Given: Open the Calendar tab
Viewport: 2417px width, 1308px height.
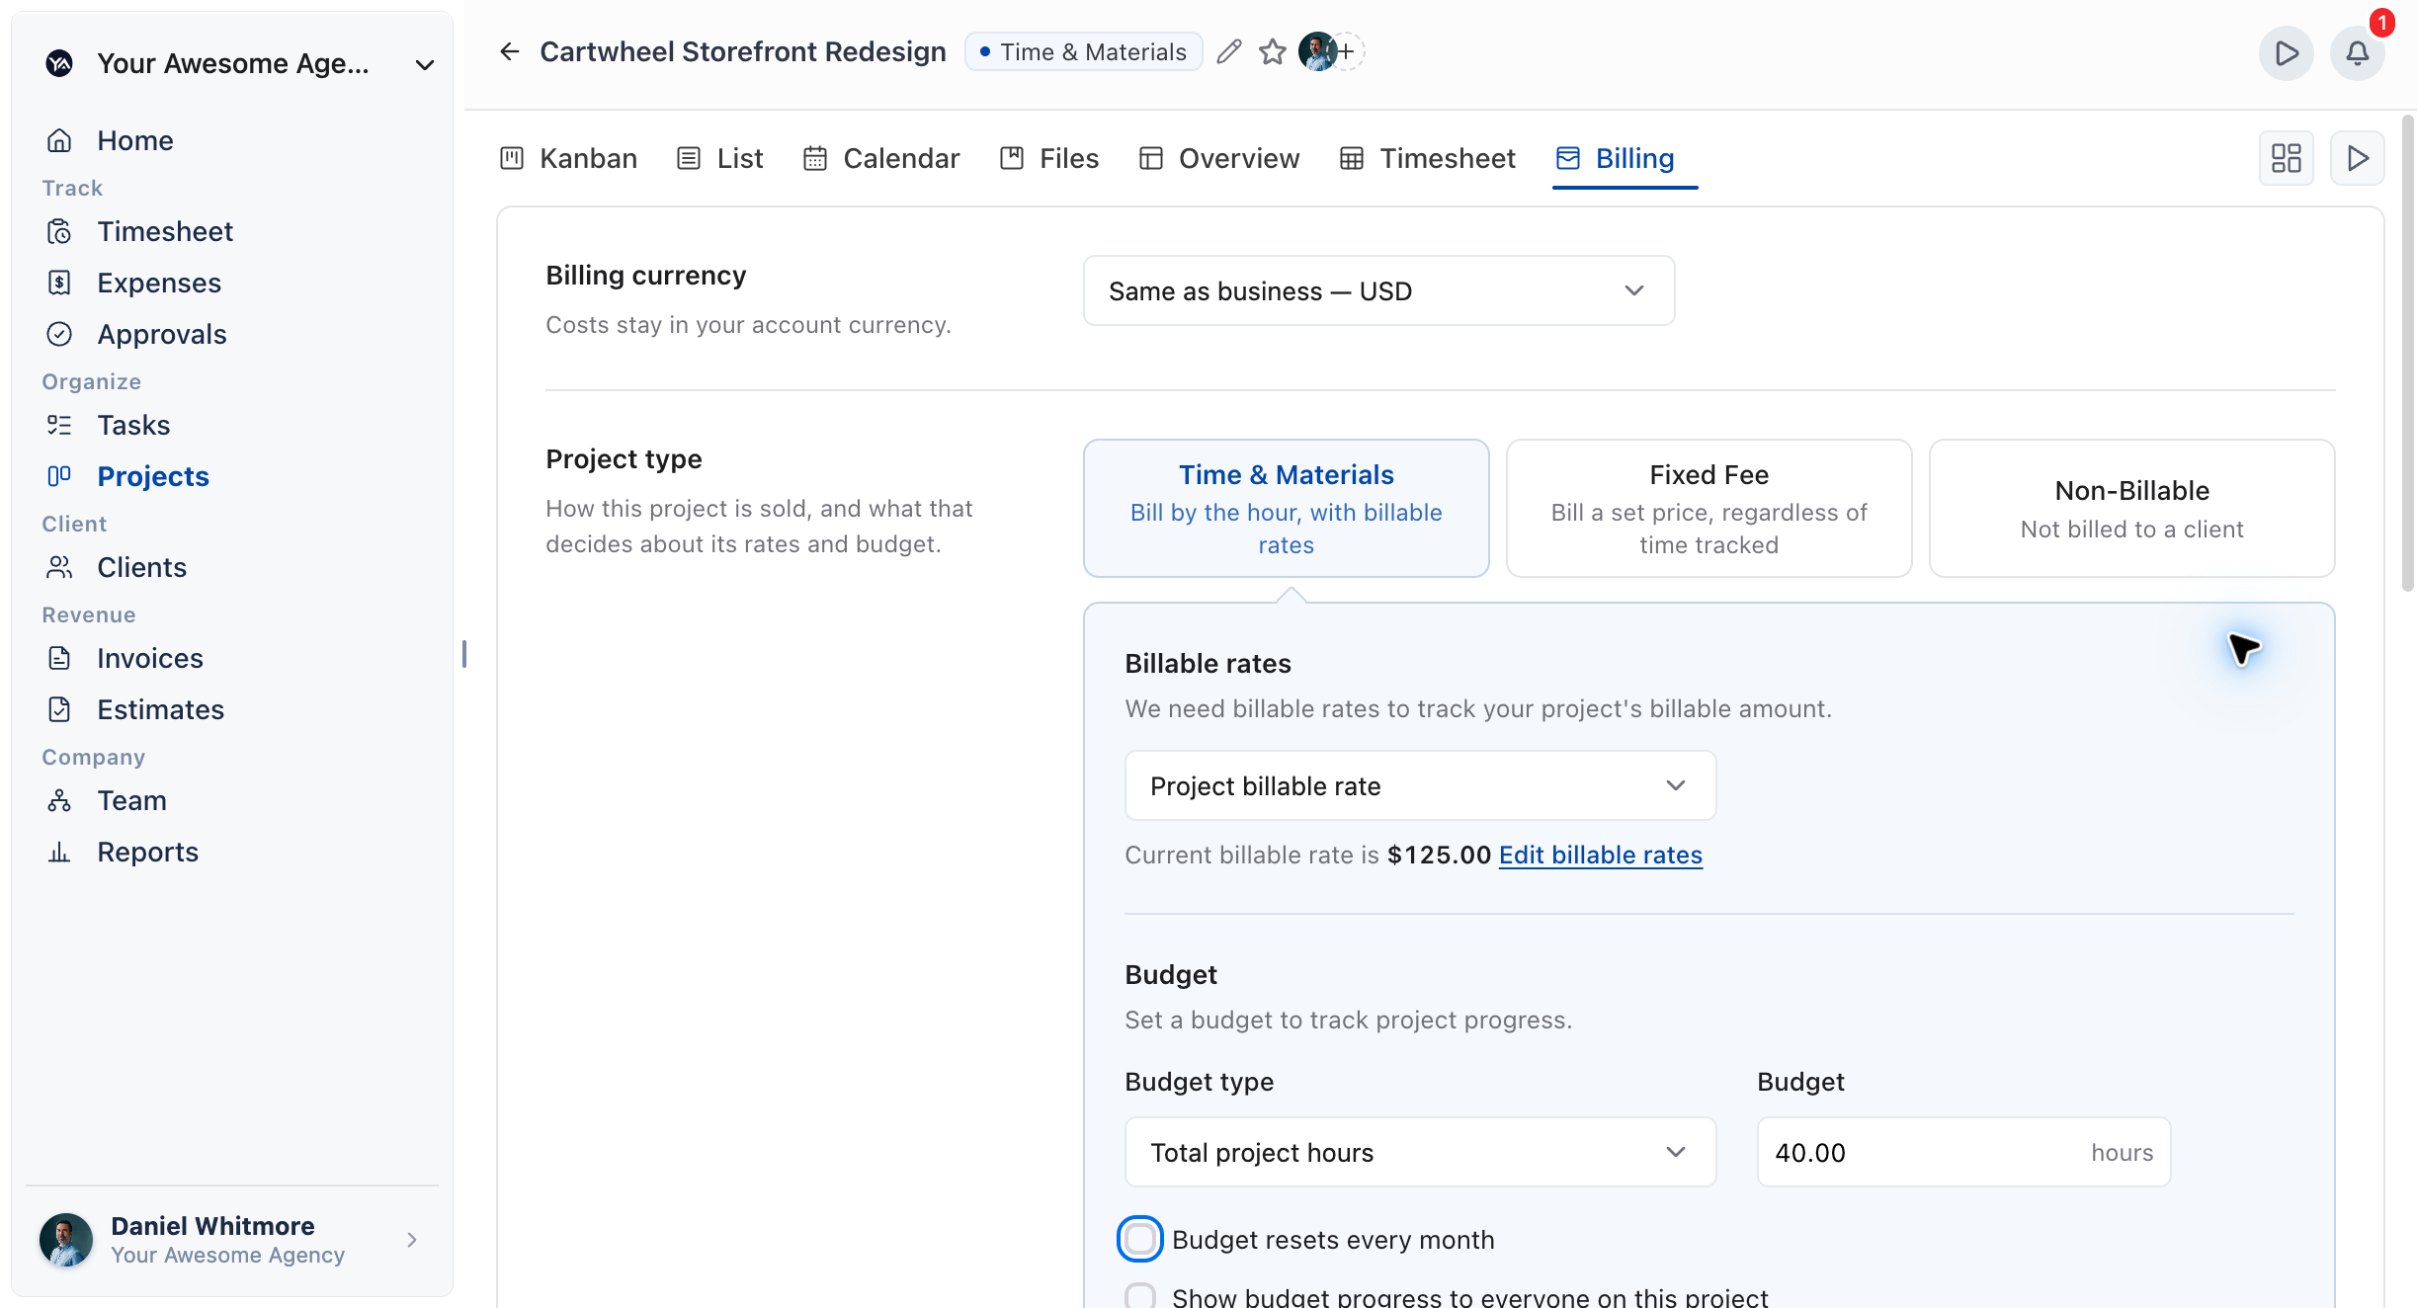Looking at the screenshot, I should click(881, 158).
